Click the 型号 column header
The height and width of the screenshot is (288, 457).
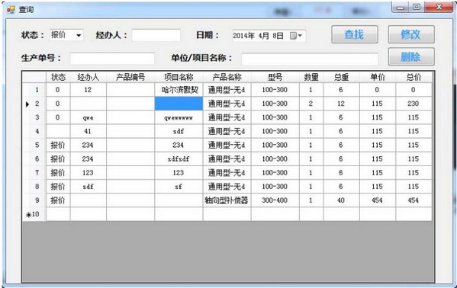pos(275,77)
